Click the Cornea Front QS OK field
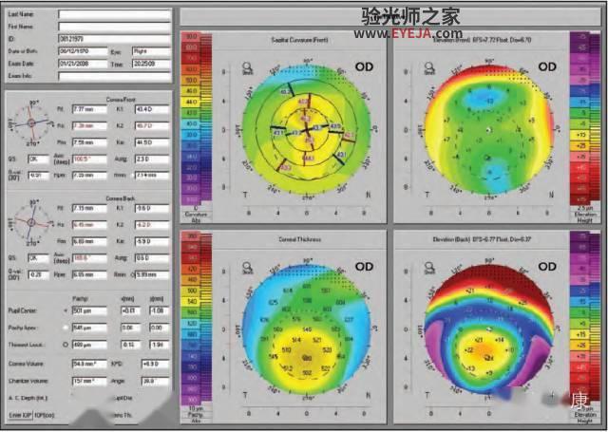Image resolution: width=608 pixels, height=432 pixels. click(38, 160)
